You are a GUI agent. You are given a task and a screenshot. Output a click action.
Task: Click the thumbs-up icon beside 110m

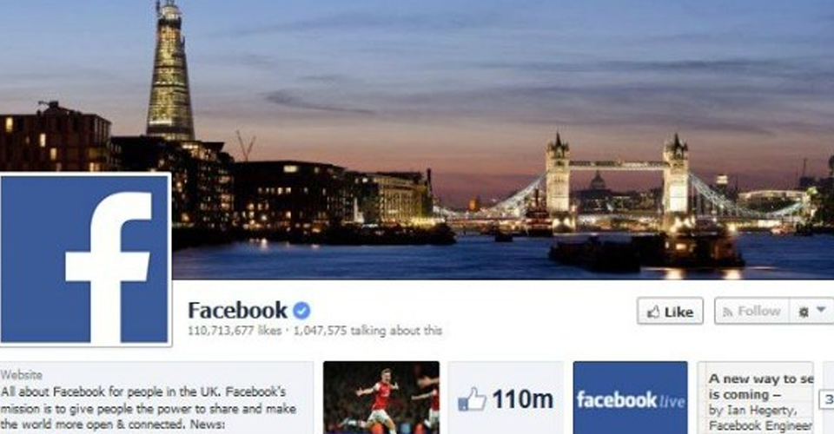coord(472,399)
